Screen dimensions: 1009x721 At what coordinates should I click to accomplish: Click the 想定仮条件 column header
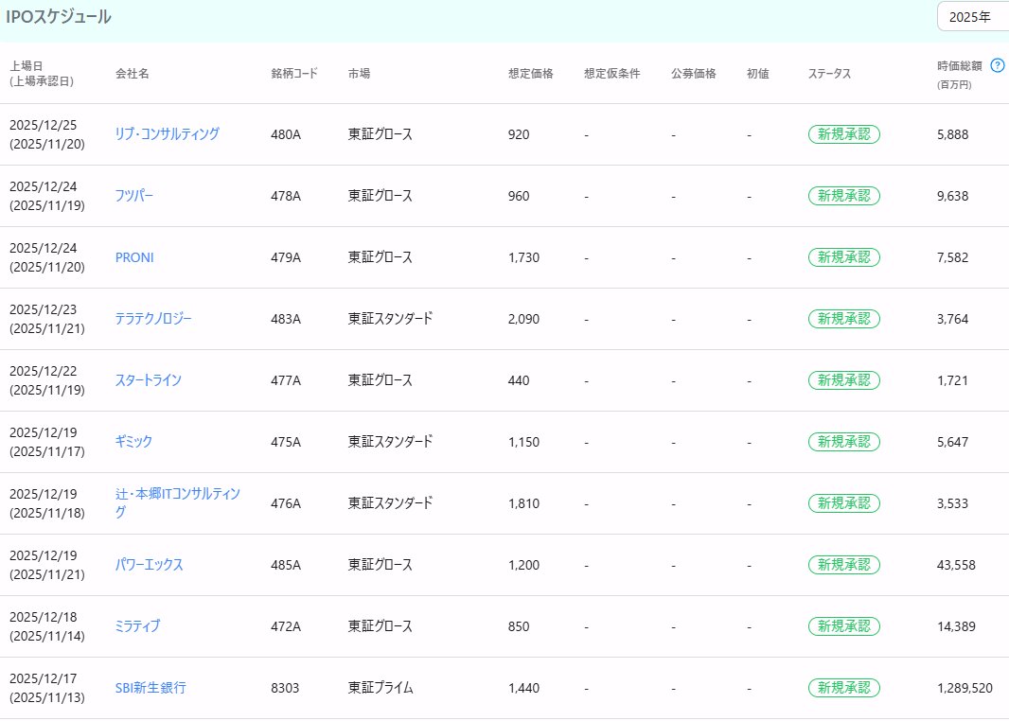(x=612, y=73)
